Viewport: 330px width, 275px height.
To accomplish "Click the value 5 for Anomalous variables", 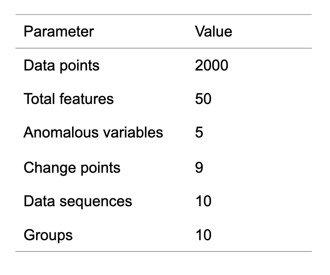I will pyautogui.click(x=199, y=132).
